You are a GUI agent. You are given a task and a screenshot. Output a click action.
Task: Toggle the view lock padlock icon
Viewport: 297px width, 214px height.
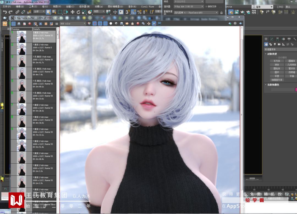pos(221,13)
